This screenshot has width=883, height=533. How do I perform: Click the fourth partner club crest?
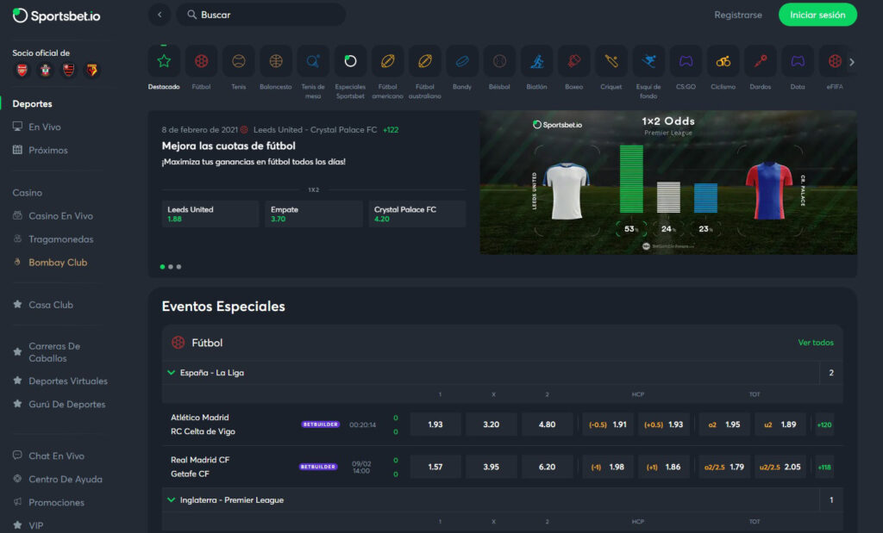pyautogui.click(x=91, y=71)
